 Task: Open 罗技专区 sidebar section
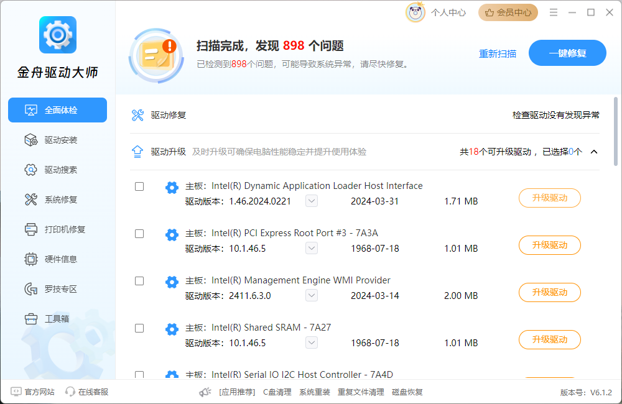coord(57,289)
